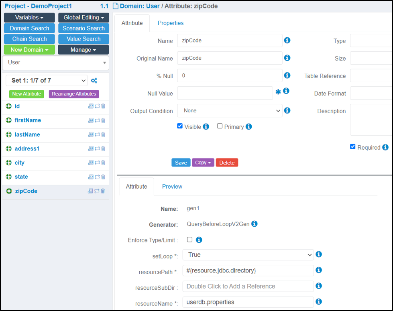Show info for the % Null field
Viewport: 393px width, 311px height.
(x=287, y=75)
